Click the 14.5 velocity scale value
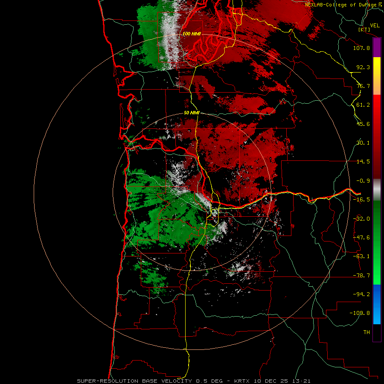 [x=363, y=162]
